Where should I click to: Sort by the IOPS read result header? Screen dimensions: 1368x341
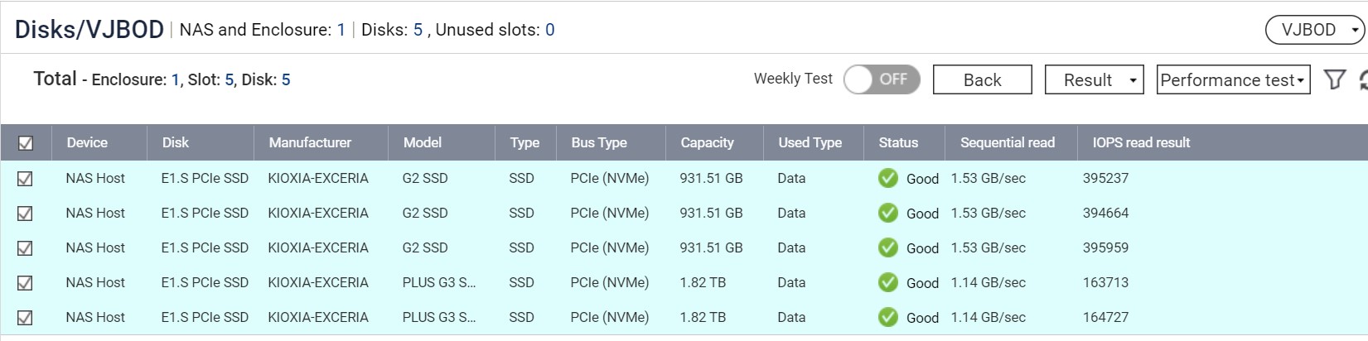click(x=1140, y=142)
